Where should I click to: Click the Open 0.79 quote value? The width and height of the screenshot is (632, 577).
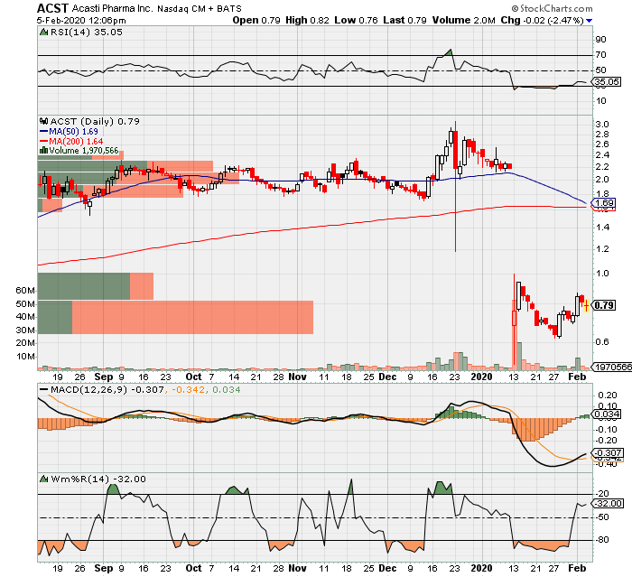point(256,20)
